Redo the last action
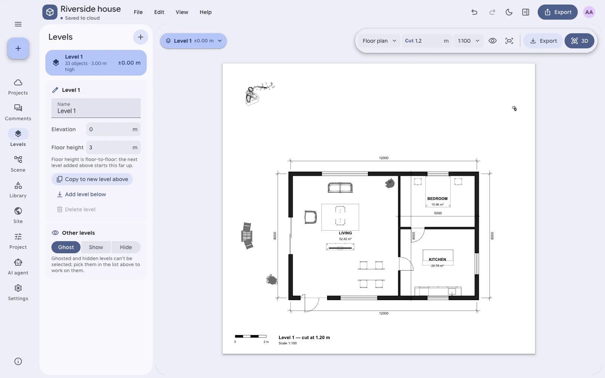Viewport: 605px width, 378px height. pyautogui.click(x=492, y=12)
